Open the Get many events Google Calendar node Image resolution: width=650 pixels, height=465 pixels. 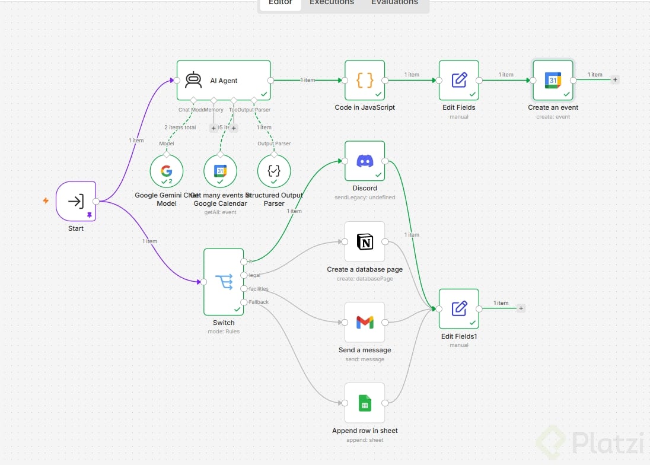pyautogui.click(x=220, y=171)
